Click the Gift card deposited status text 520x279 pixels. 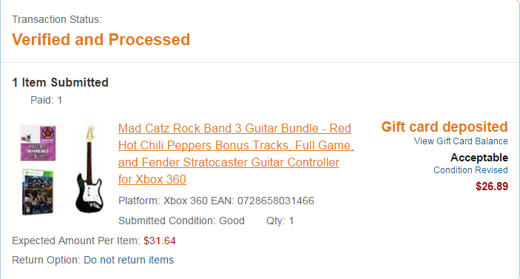point(445,127)
